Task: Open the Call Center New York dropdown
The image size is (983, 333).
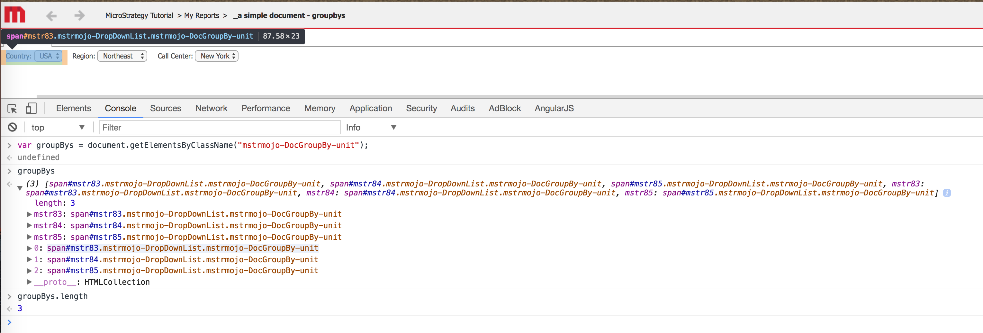Action: 217,56
